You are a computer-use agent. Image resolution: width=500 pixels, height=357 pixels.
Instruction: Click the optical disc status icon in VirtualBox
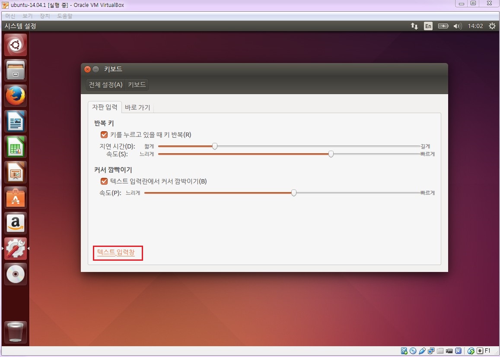[413, 351]
